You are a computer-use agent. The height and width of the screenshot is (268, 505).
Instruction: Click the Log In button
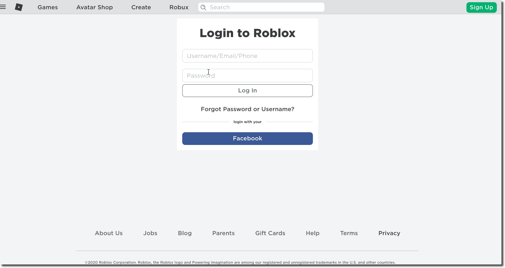click(x=247, y=90)
